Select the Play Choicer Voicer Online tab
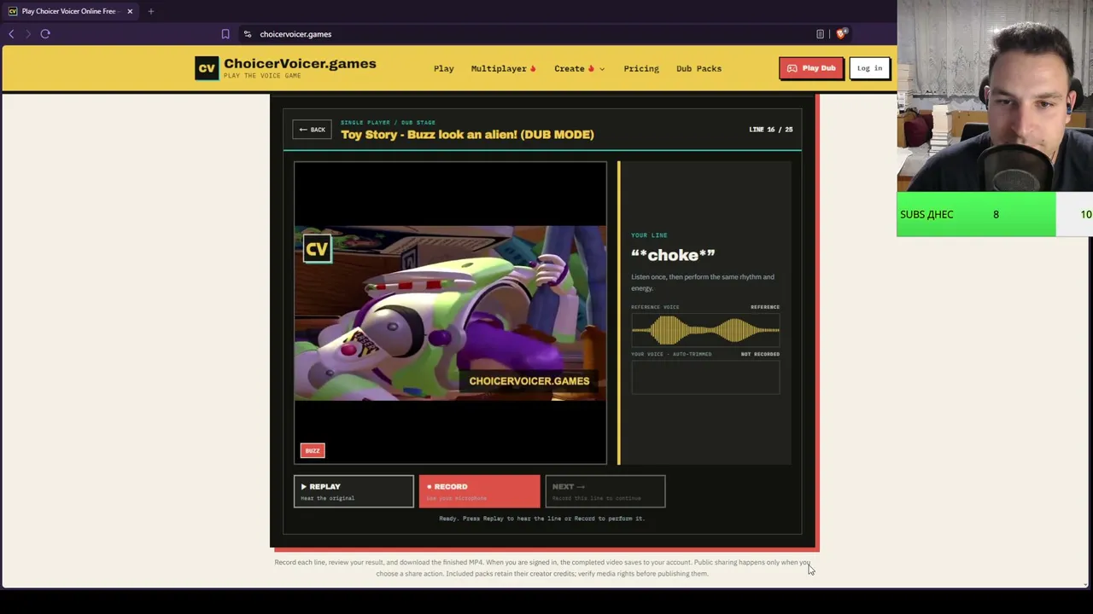The width and height of the screenshot is (1093, 614). coord(70,11)
